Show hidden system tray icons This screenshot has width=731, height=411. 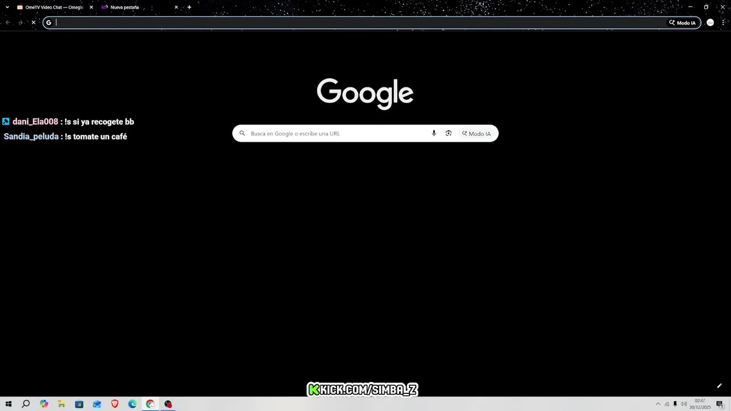click(x=658, y=404)
